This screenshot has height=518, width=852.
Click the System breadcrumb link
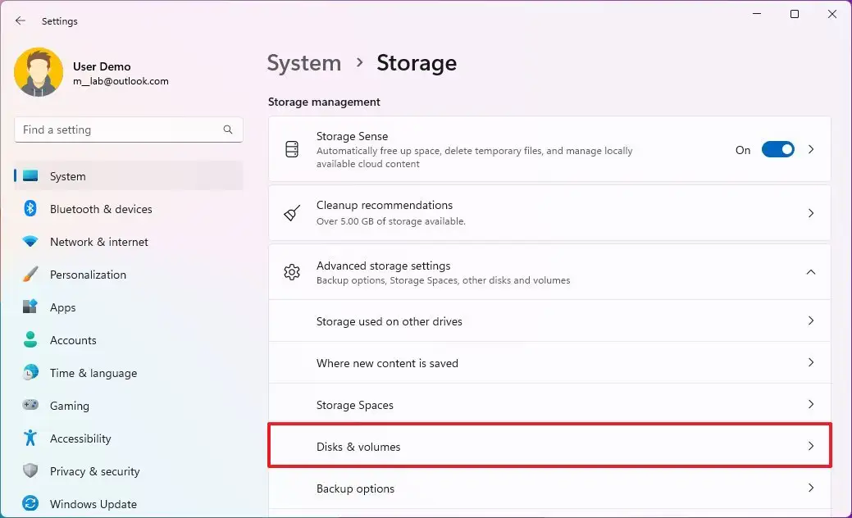tap(303, 63)
